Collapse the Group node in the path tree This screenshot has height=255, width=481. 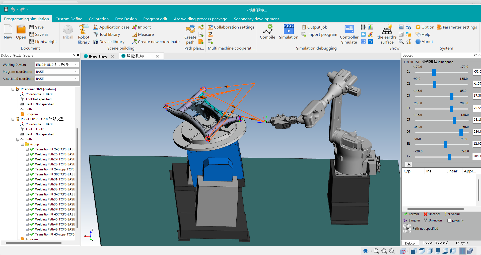(x=23, y=144)
